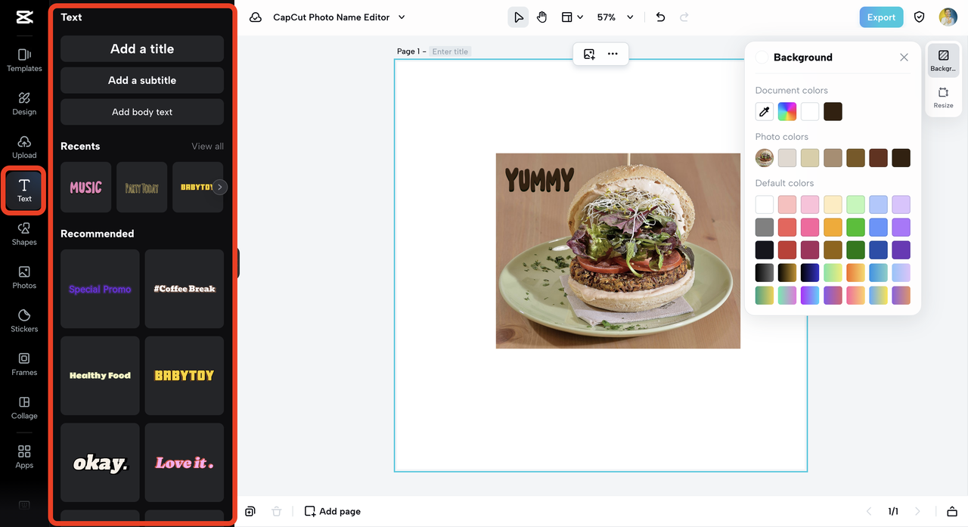Screen dimensions: 968x527
Task: Expand the project name dropdown
Action: [402, 17]
